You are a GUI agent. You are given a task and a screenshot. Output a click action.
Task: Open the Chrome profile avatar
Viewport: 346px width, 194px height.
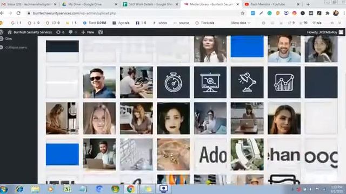336,13
